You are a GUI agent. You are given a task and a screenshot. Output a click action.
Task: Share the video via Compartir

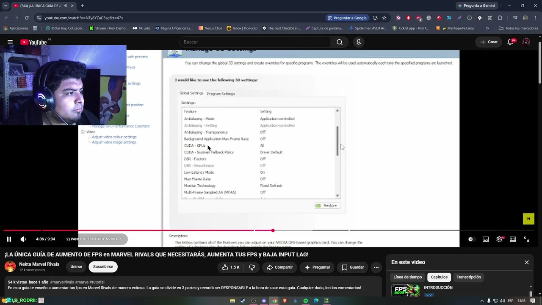pos(279,267)
